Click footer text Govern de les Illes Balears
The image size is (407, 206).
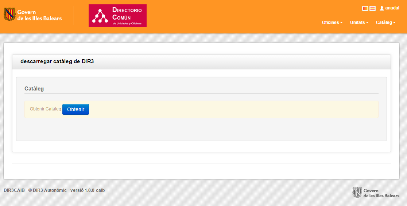(x=381, y=193)
